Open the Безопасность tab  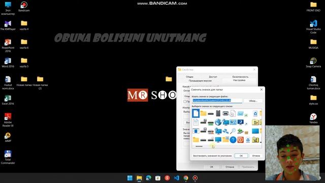click(x=240, y=77)
